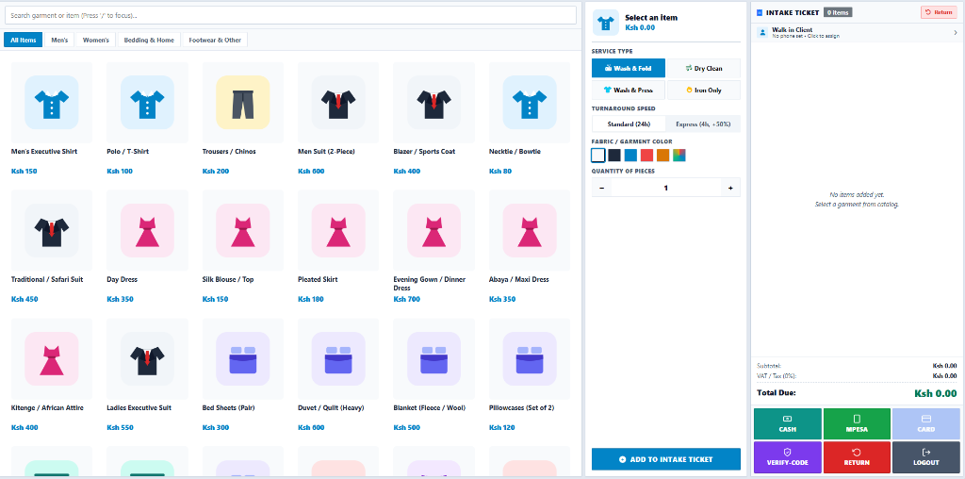Select the Pillowcases (Set of 2) icon
The width and height of the screenshot is (965, 479).
[x=530, y=359]
